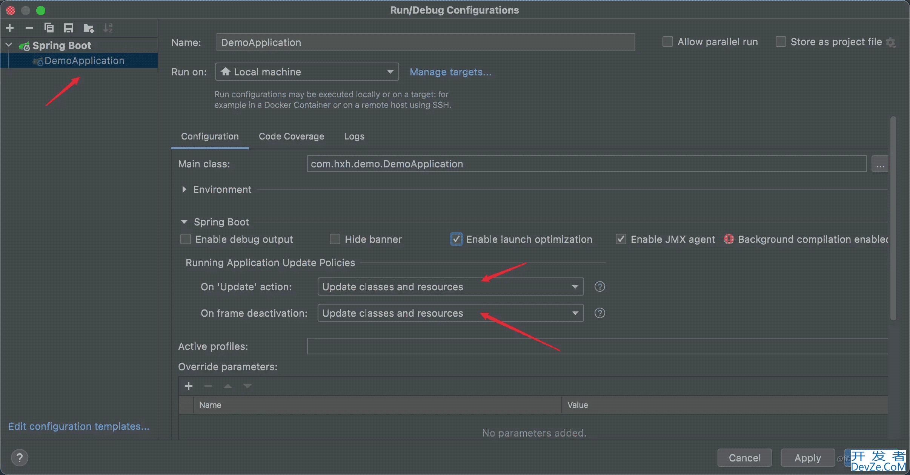Open the Logs tab
Screen dimensions: 910x475
tap(354, 136)
